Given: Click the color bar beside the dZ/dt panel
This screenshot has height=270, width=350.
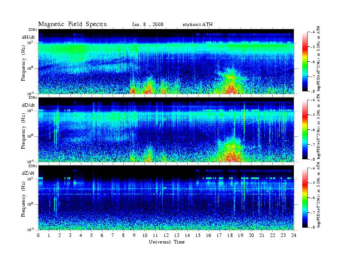Looking at the screenshot, I should tap(304, 198).
